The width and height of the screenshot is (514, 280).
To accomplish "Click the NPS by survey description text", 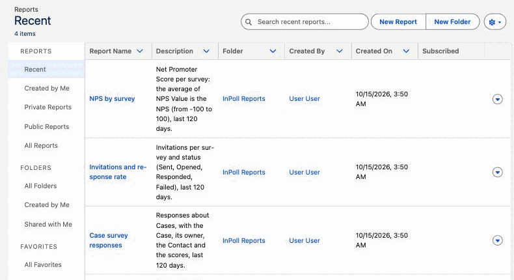I will (184, 99).
